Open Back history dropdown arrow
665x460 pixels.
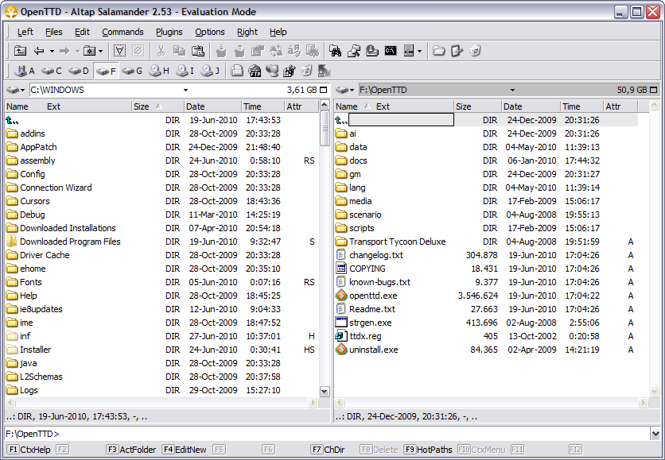pyautogui.click(x=52, y=52)
